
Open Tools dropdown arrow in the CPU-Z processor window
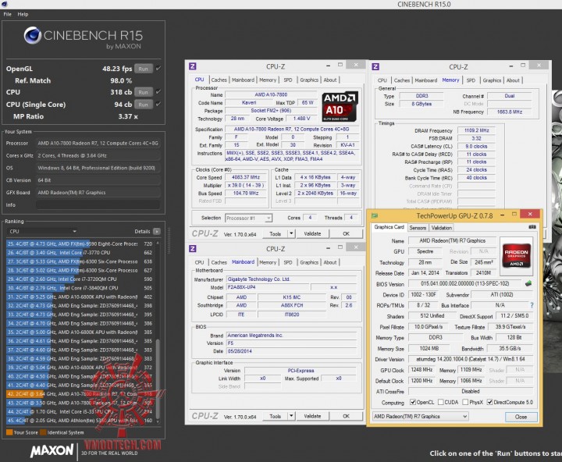coord(291,233)
